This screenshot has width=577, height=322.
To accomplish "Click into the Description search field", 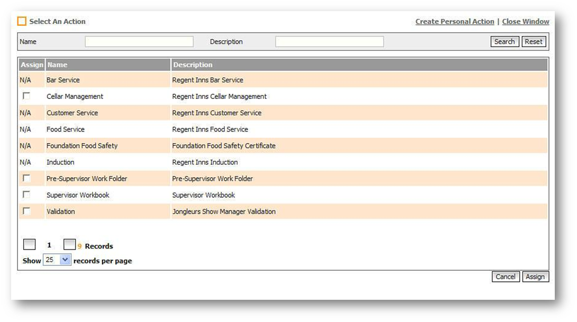I will coord(329,42).
